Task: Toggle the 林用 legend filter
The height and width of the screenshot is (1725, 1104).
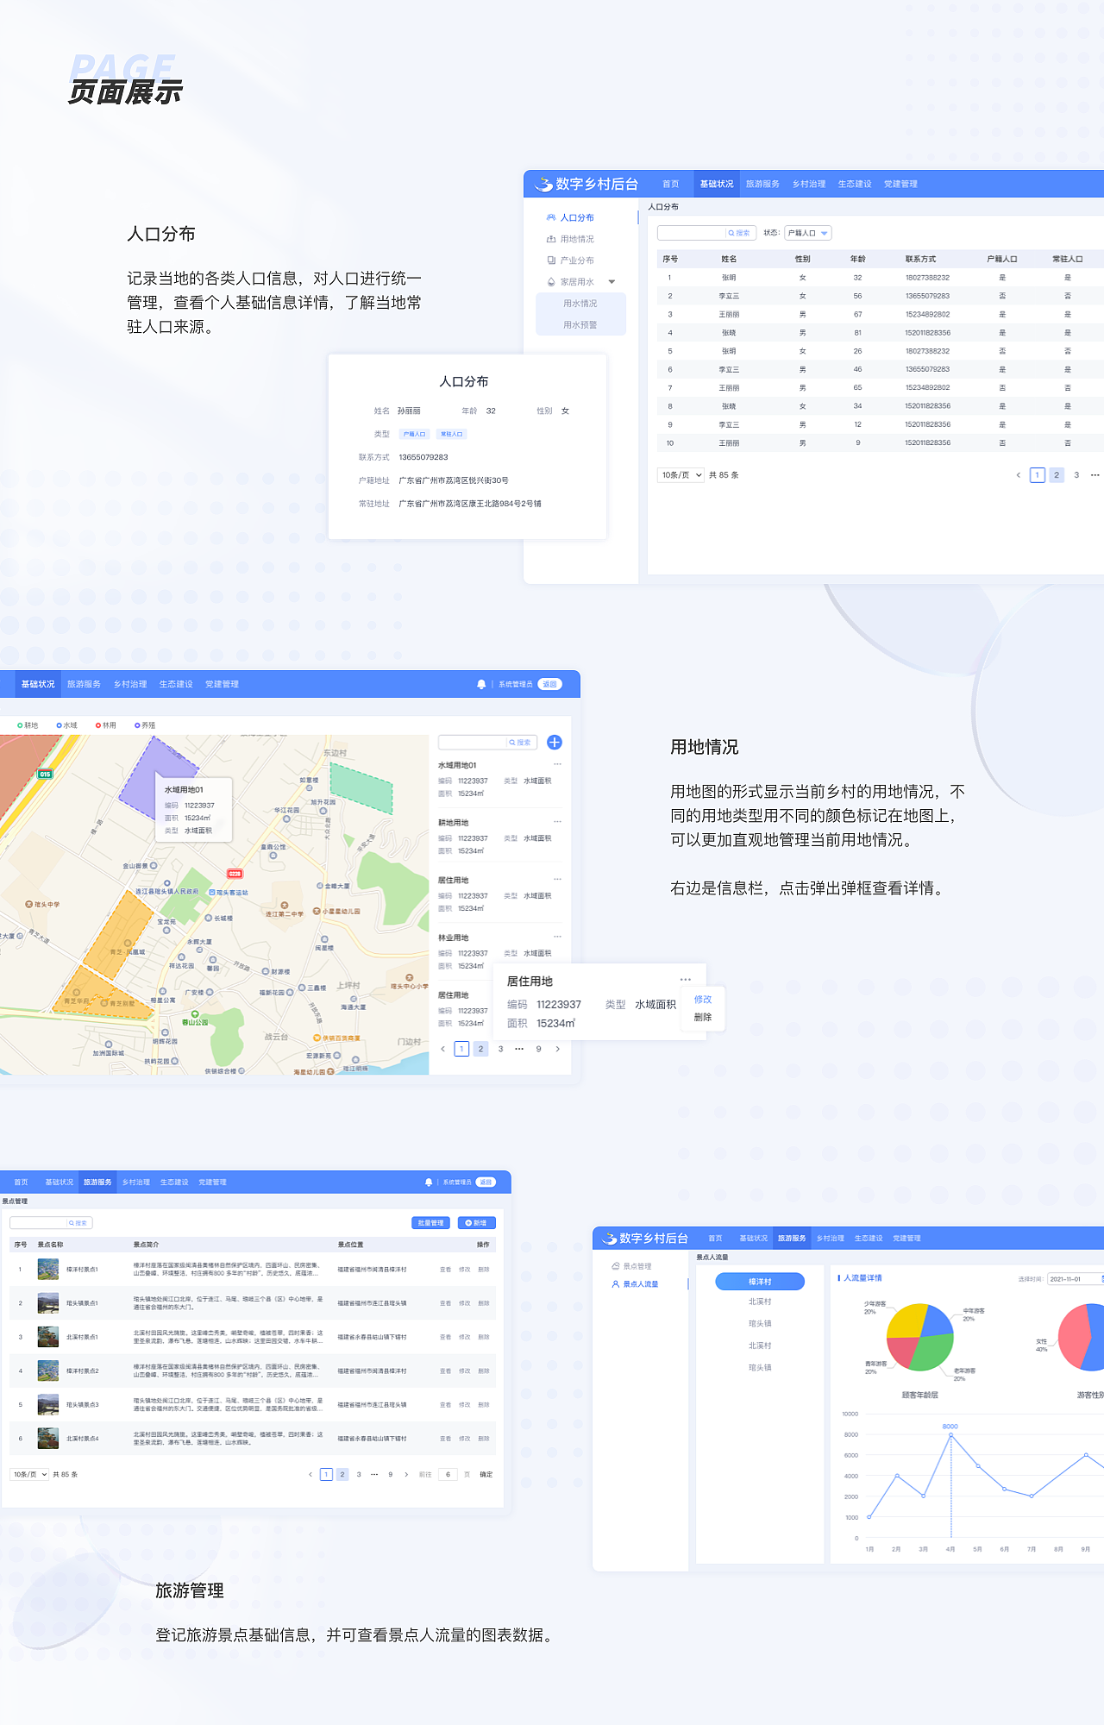Action: tap(106, 725)
